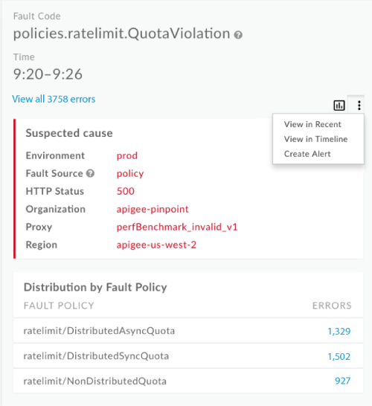Click the apigee-pinpoint organization value
Image resolution: width=372 pixels, height=406 pixels.
point(153,209)
